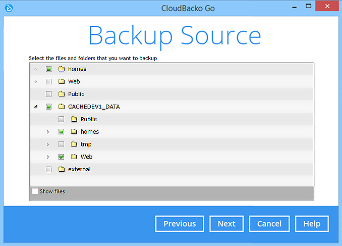Check the top-level Web checkbox
Viewport: 342px width, 246px height.
click(x=48, y=81)
